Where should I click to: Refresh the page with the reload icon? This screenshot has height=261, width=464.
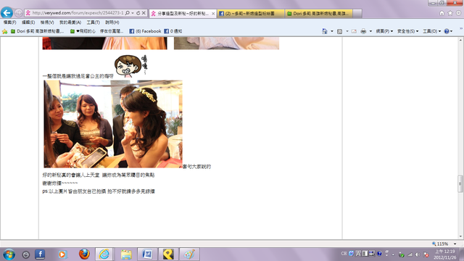click(x=138, y=13)
